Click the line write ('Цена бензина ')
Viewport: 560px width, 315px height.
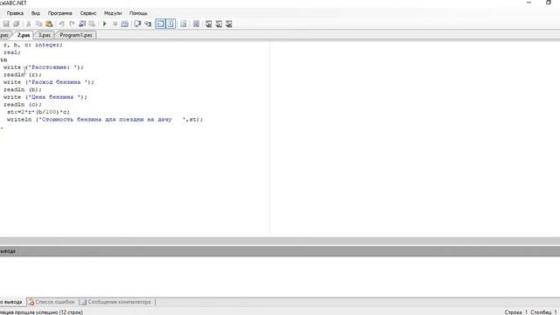(45, 97)
